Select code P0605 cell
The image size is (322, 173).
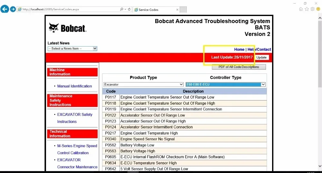[x=111, y=157]
